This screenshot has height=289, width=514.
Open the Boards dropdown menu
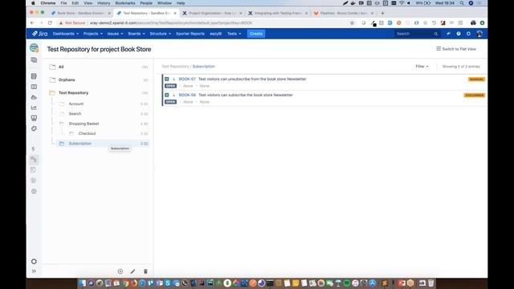pyautogui.click(x=137, y=34)
